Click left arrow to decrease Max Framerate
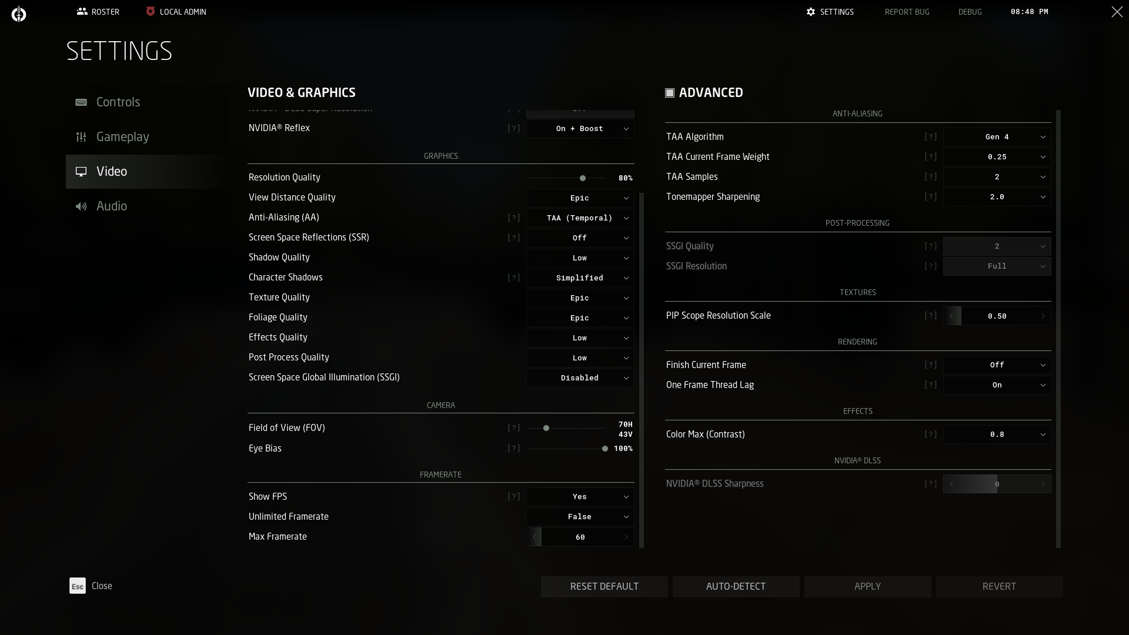Image resolution: width=1129 pixels, height=635 pixels. (534, 537)
